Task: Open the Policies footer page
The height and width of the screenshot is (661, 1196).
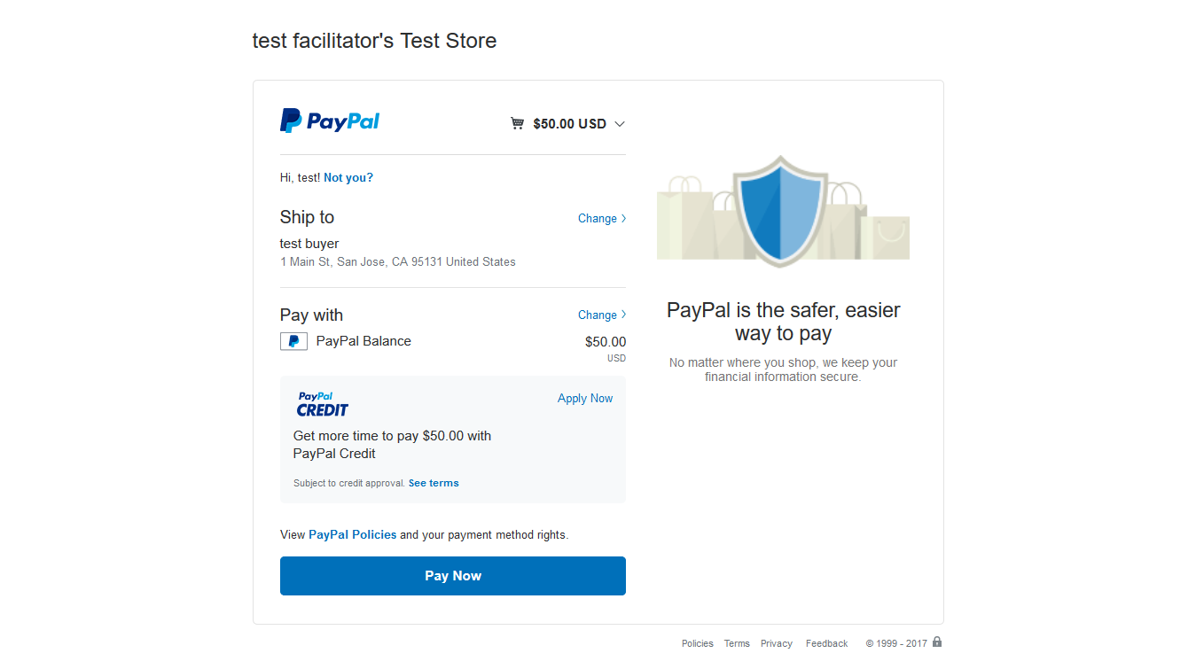Action: pyautogui.click(x=697, y=643)
